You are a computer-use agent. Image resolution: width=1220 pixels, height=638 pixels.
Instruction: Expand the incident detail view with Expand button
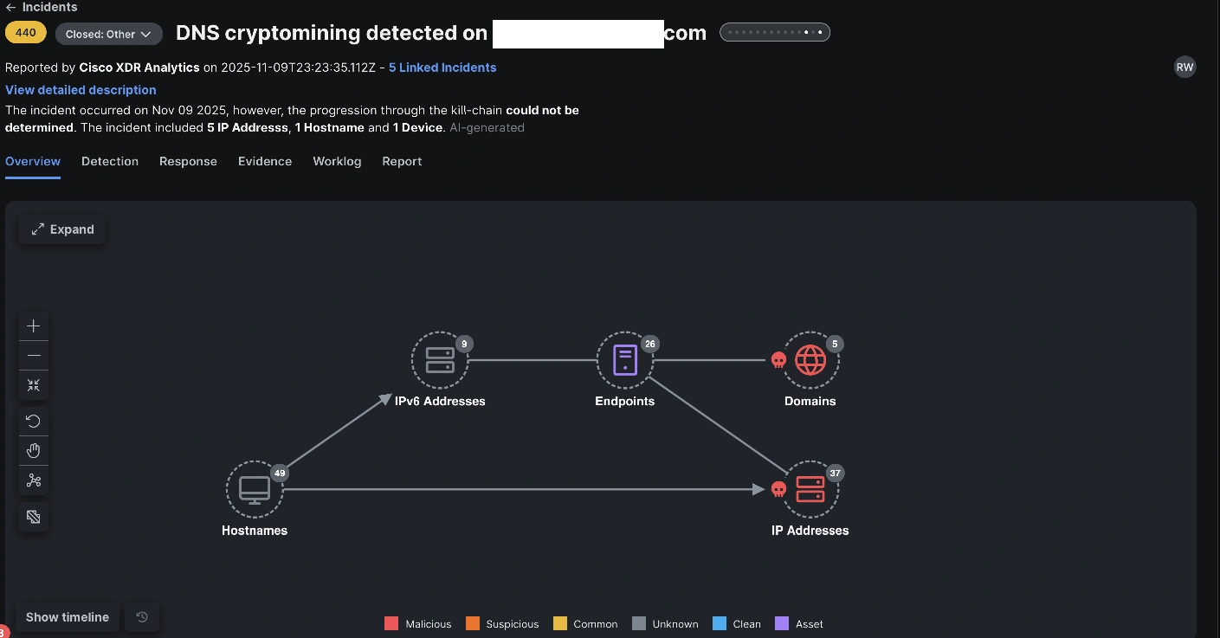[x=61, y=229]
